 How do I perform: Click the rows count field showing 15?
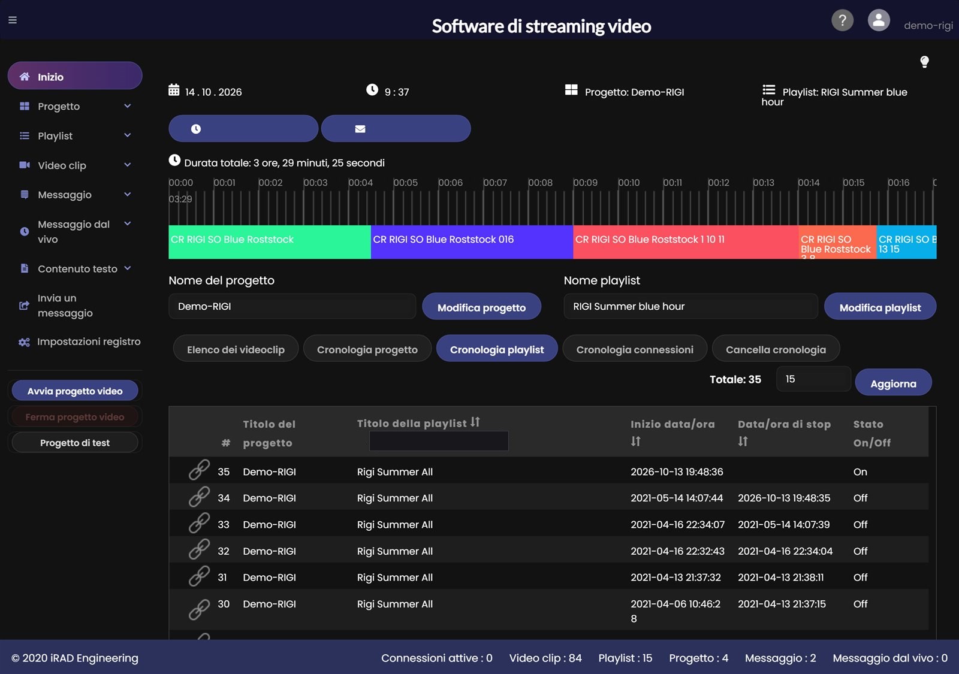pyautogui.click(x=813, y=379)
